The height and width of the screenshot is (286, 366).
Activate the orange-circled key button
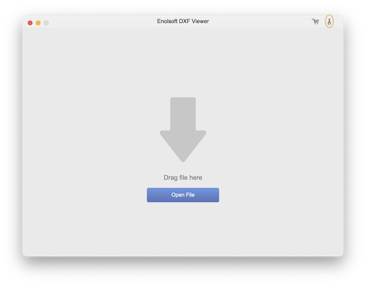[329, 21]
